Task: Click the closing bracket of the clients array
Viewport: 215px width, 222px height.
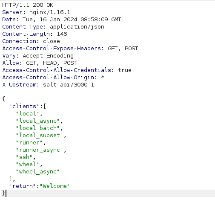Action: (11, 179)
